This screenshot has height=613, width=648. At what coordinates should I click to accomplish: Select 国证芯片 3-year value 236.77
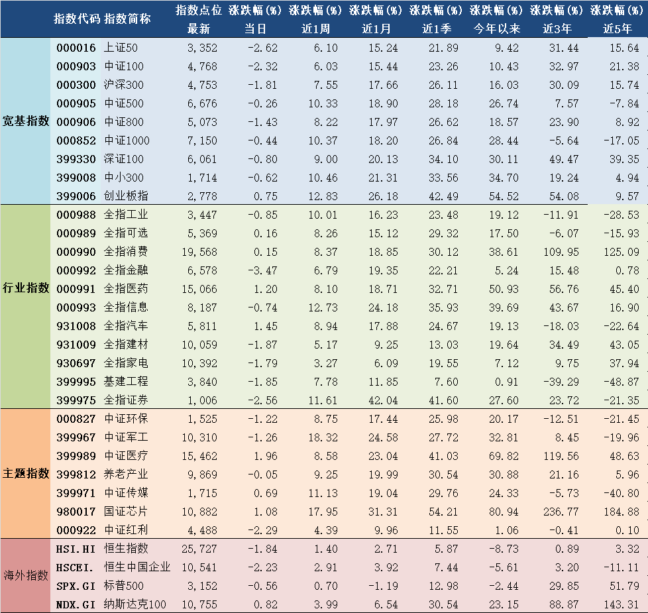[561, 512]
